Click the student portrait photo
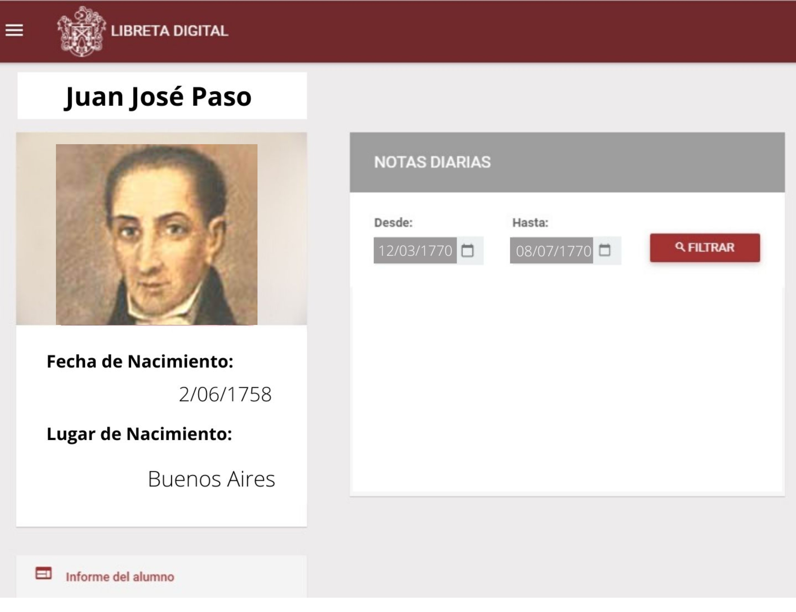796x612 pixels. coord(157,234)
